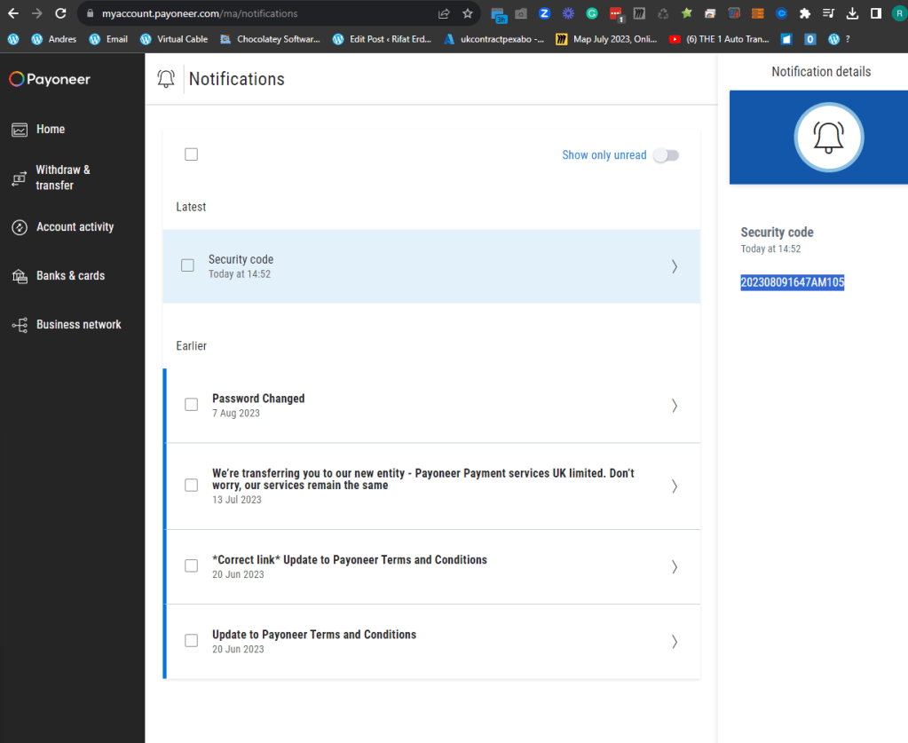Open the *Correct link* Update to Payoneer Terms title
908x743 pixels.
point(350,560)
